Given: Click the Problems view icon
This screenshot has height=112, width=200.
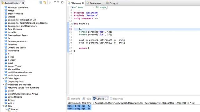Looking at the screenshot, I should coord(69,99).
